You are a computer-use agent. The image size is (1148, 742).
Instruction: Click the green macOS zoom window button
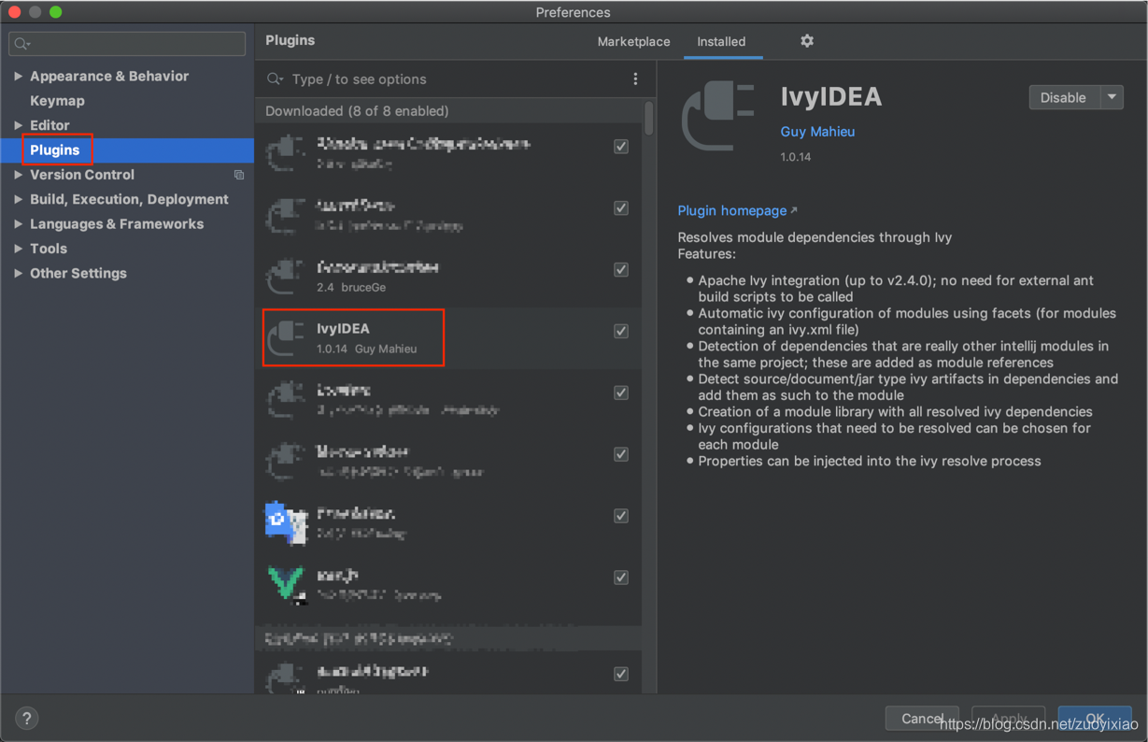click(x=56, y=12)
